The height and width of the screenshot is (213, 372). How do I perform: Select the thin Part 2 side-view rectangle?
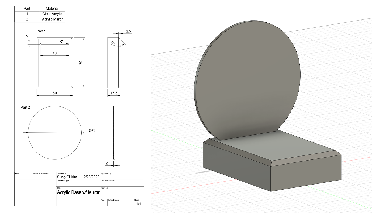[115, 133]
